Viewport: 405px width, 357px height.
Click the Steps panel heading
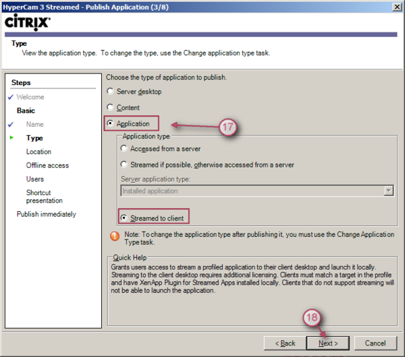pos(21,82)
